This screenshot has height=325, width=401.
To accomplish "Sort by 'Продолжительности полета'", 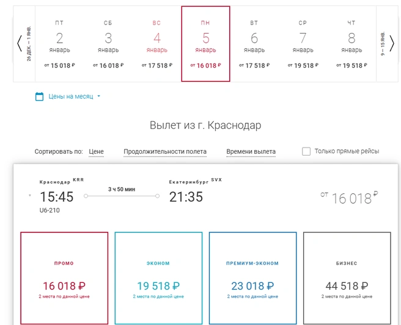I will pos(165,152).
